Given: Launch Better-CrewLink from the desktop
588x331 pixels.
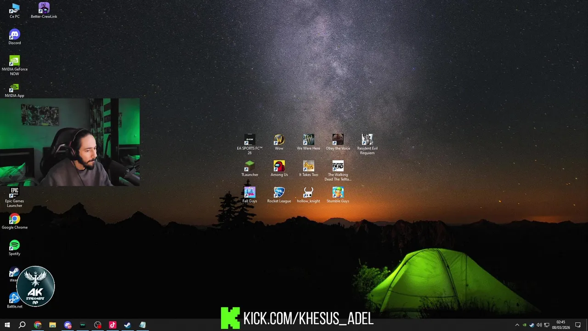Looking at the screenshot, I should click(x=44, y=11).
